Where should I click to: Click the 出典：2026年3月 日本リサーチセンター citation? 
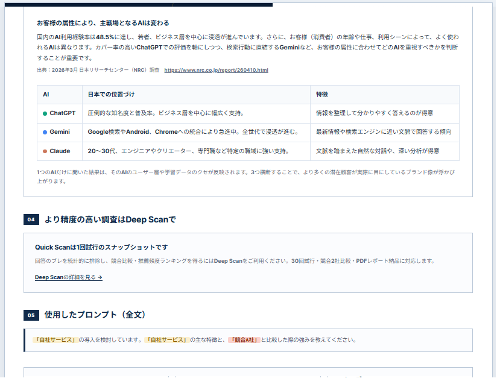click(98, 70)
